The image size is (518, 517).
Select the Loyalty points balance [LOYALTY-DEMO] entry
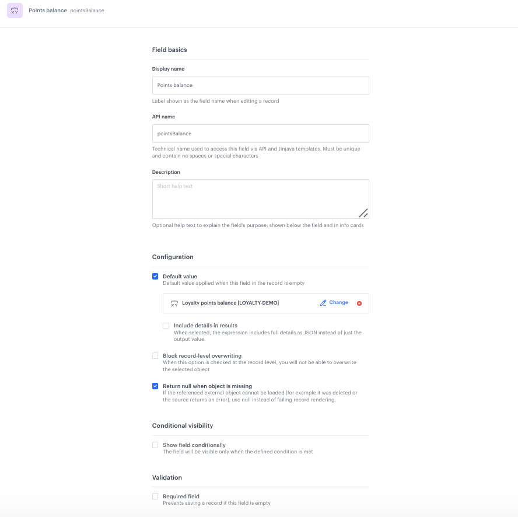click(230, 303)
